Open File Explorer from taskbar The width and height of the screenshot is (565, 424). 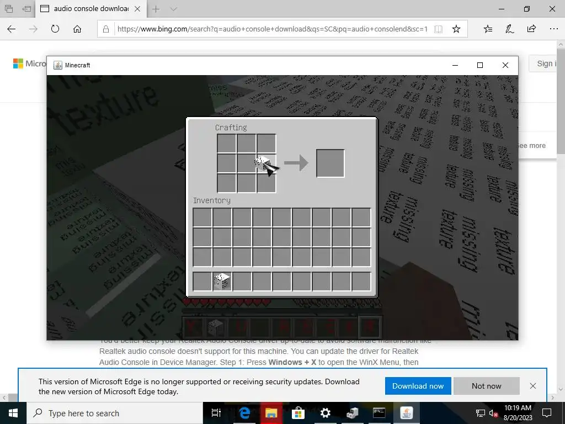coord(271,413)
